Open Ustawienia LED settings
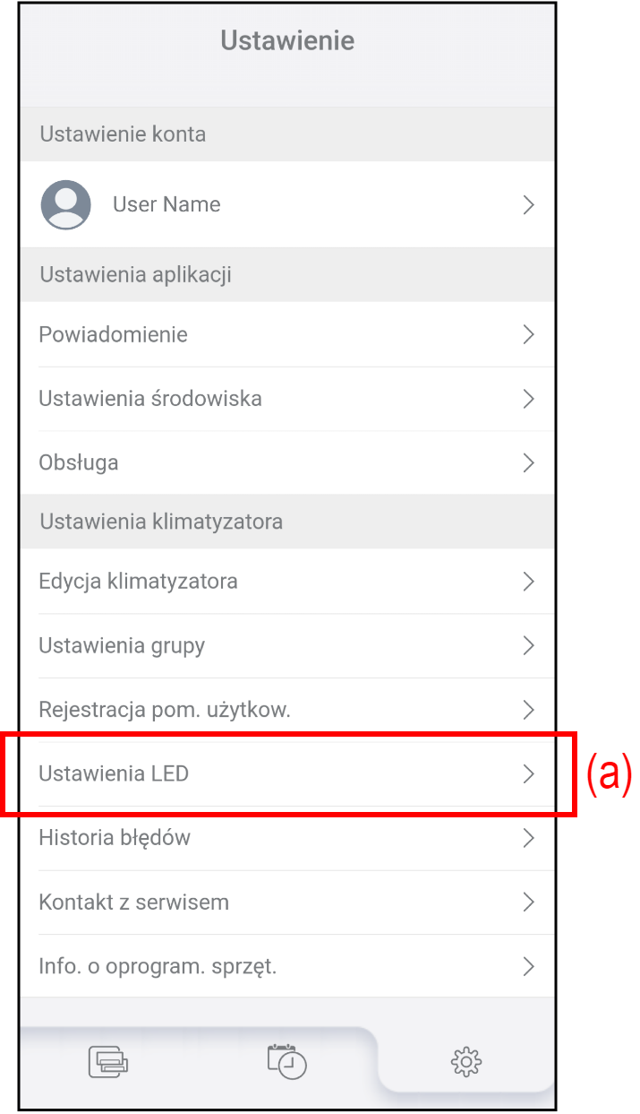640x1114 pixels. tap(114, 773)
